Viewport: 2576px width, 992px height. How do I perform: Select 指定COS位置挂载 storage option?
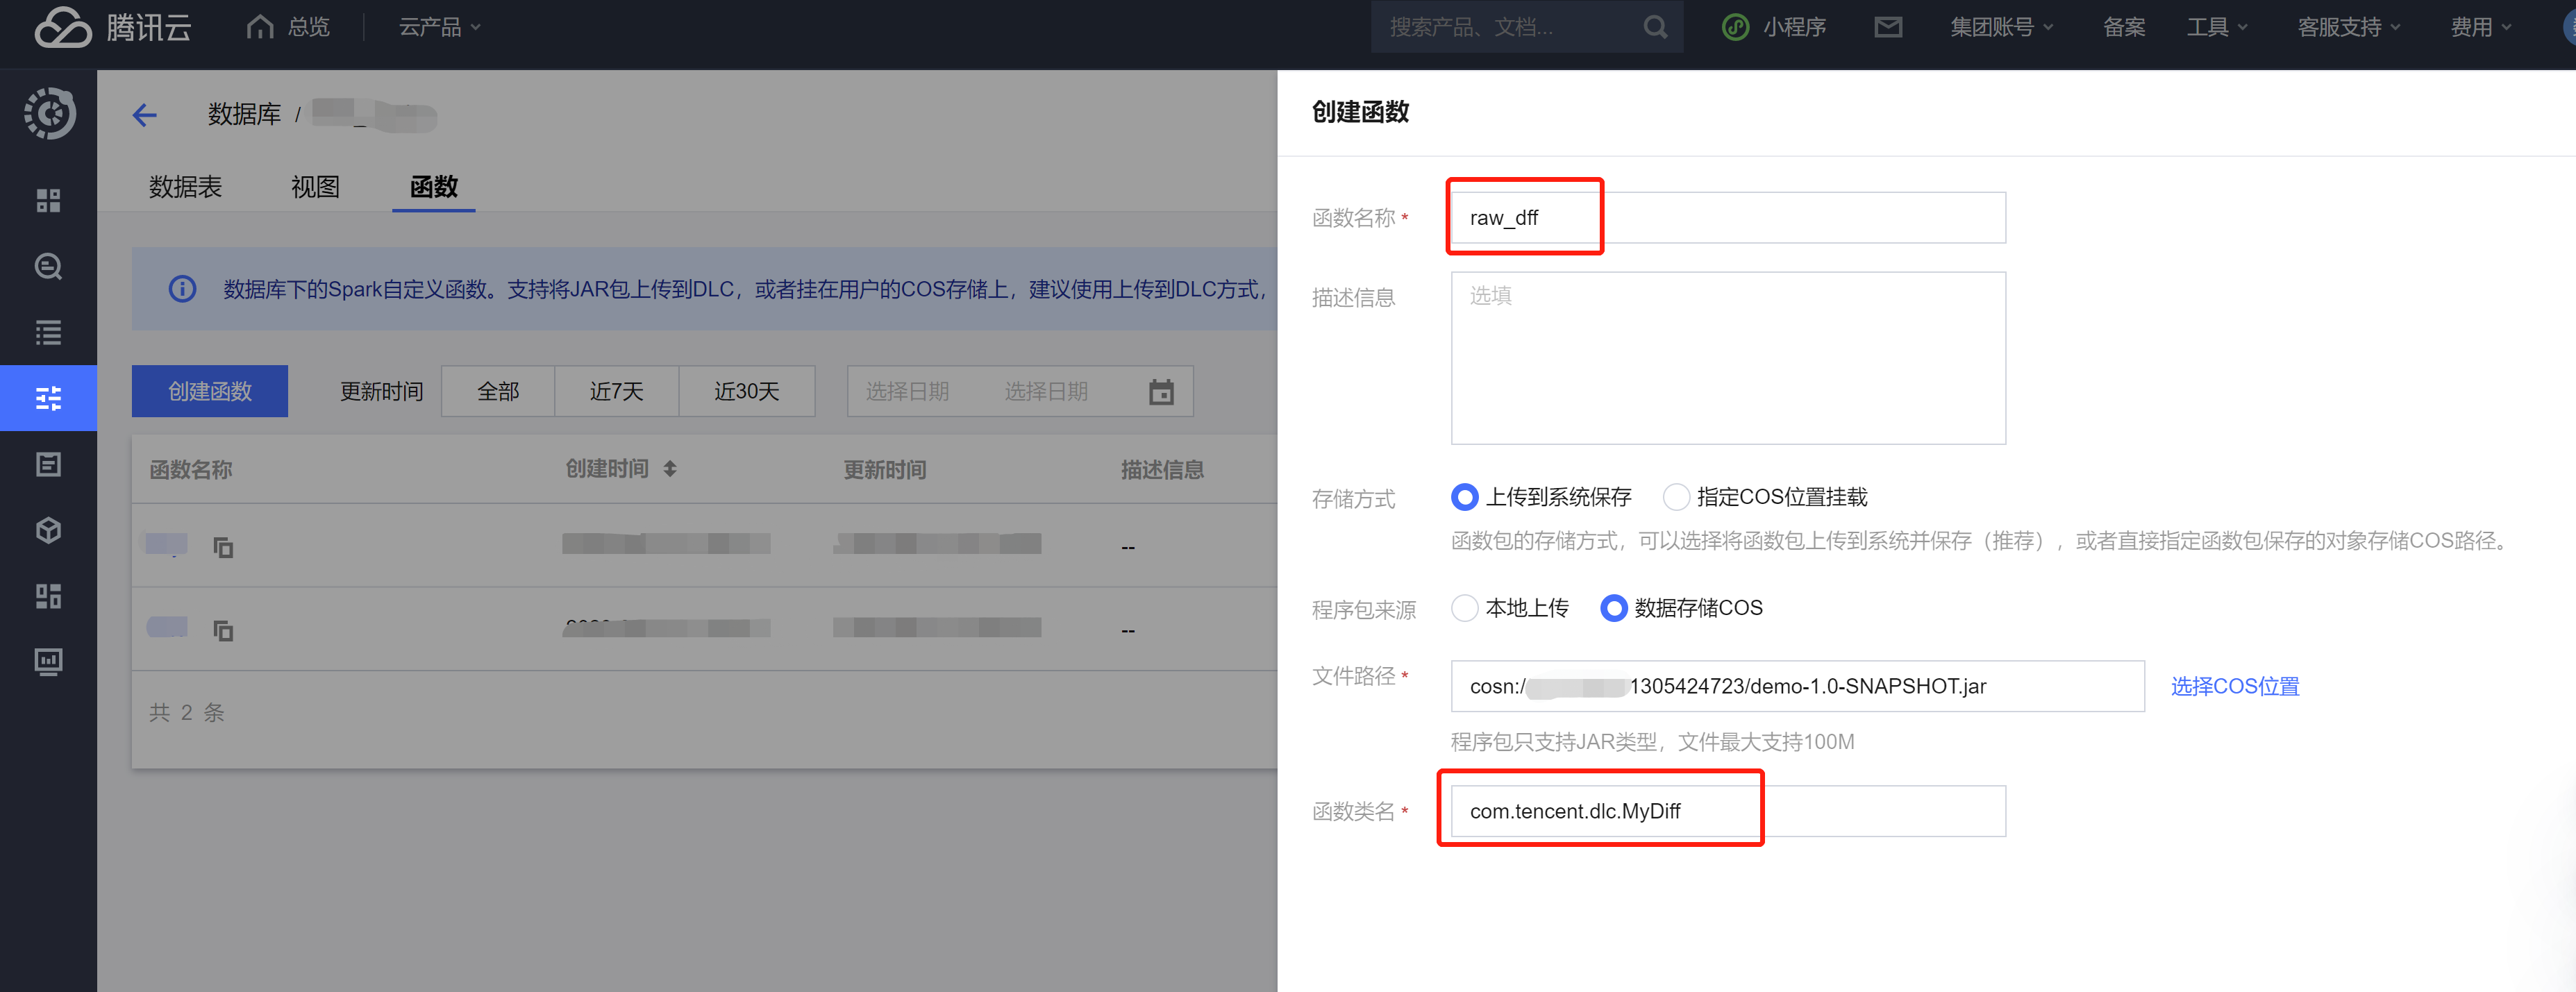tap(1676, 497)
